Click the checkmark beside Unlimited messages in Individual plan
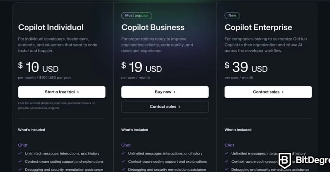The width and height of the screenshot is (330, 172). coord(19,153)
